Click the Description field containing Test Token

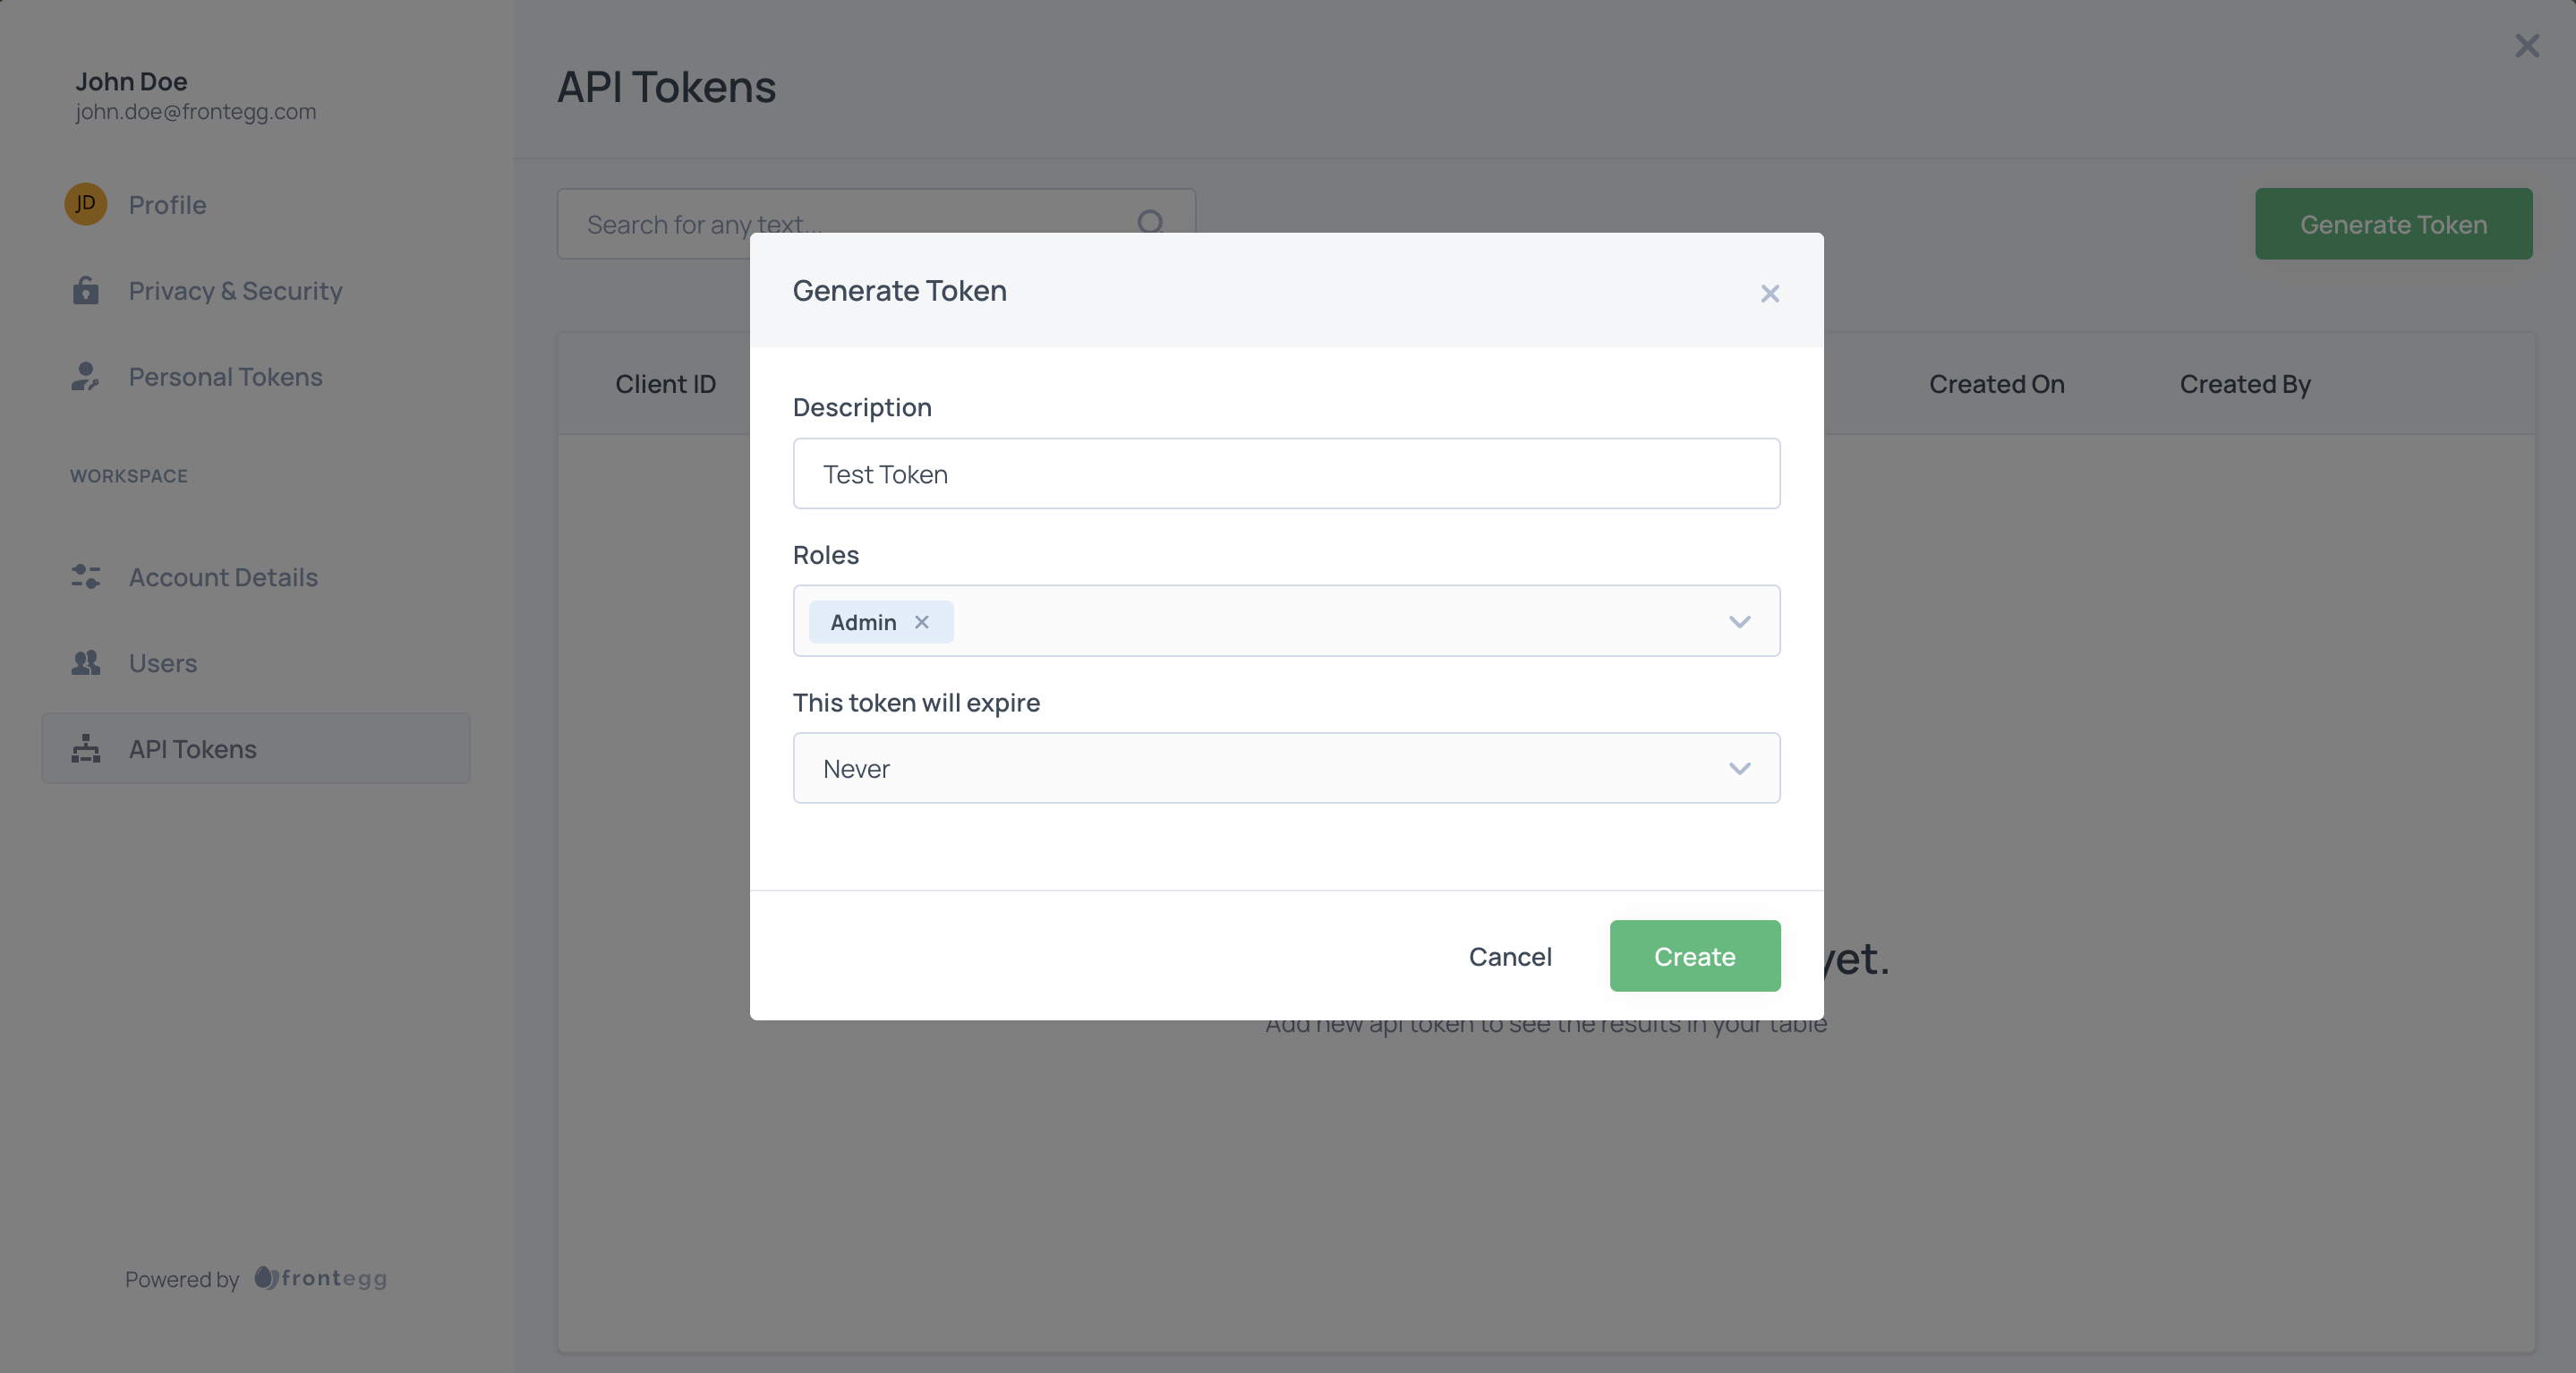click(x=1285, y=474)
